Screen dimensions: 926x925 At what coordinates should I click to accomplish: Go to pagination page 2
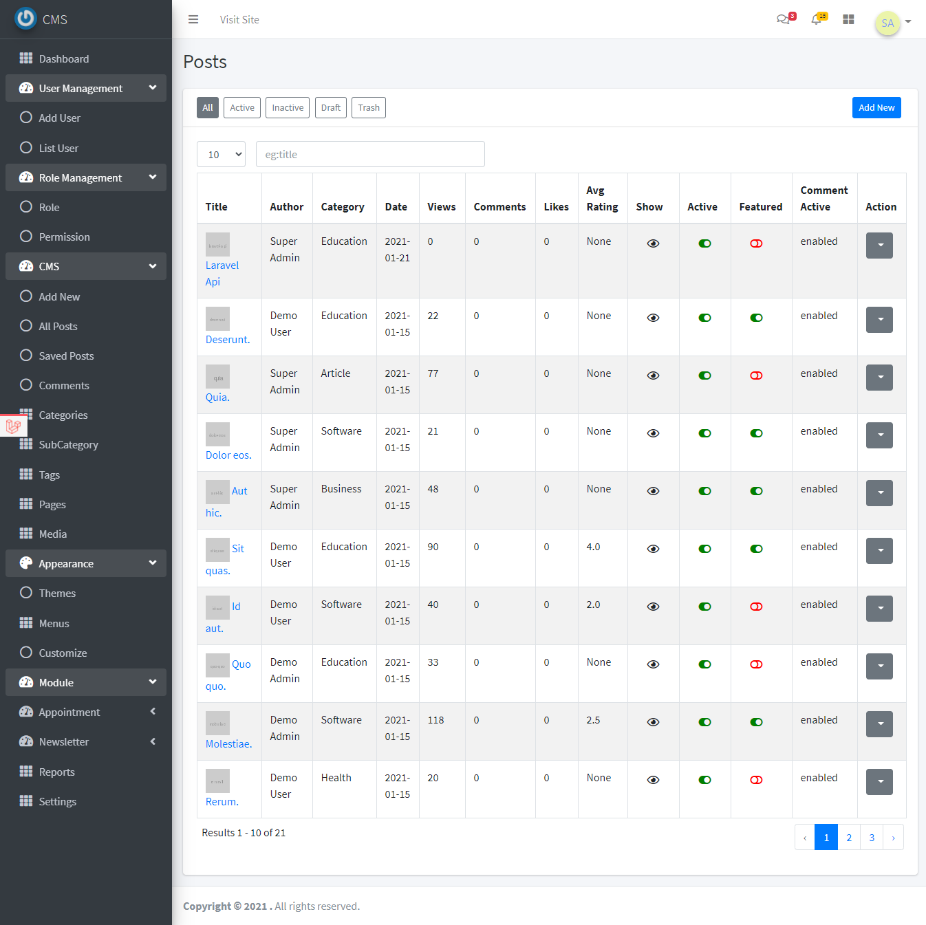(849, 837)
